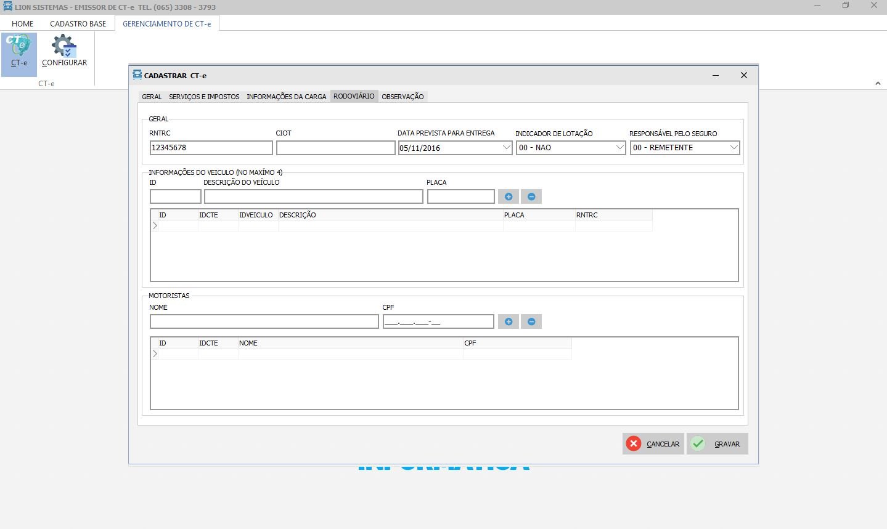Remove driver with minus icon beside CPF
The width and height of the screenshot is (887, 529).
tap(531, 321)
